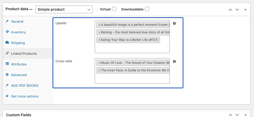Remove the Raining love story upsell tag

[x=99, y=32]
